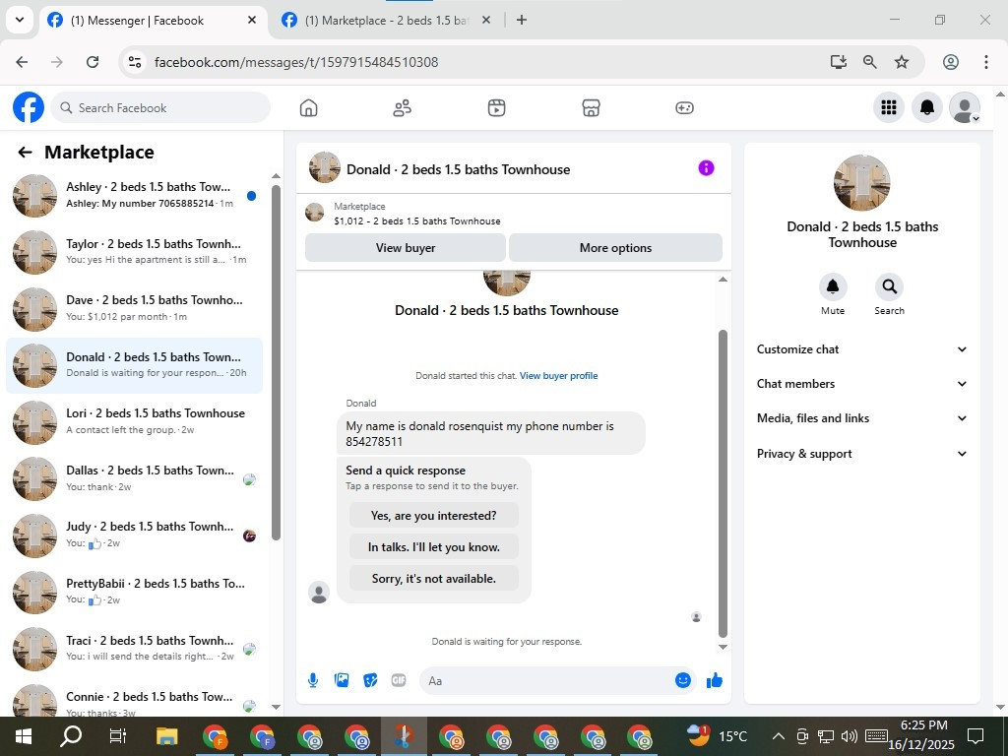Bookmark this page with the star icon
Image resolution: width=1008 pixels, height=756 pixels.
tap(902, 62)
